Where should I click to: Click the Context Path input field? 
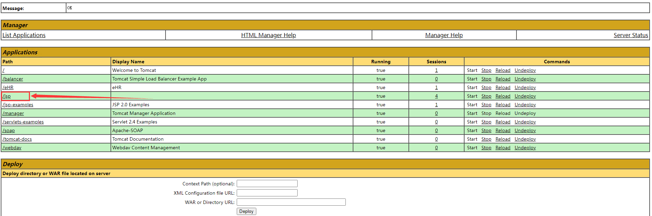(267, 184)
